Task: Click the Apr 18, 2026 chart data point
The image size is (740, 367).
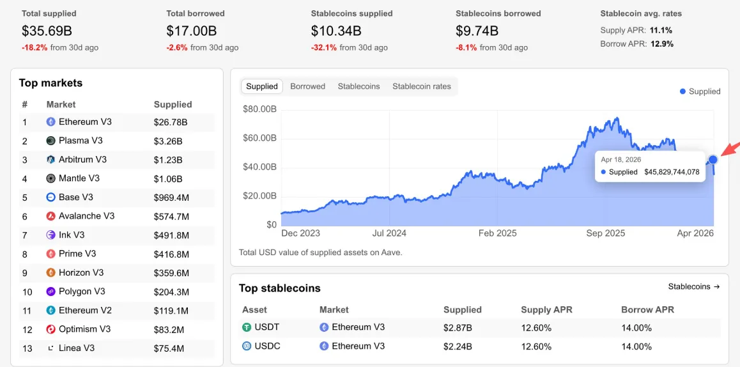Action: (x=713, y=159)
